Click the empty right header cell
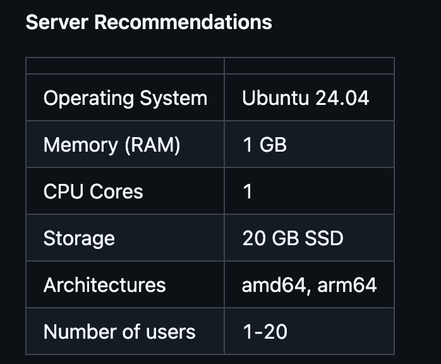The width and height of the screenshot is (441, 364). coord(309,66)
